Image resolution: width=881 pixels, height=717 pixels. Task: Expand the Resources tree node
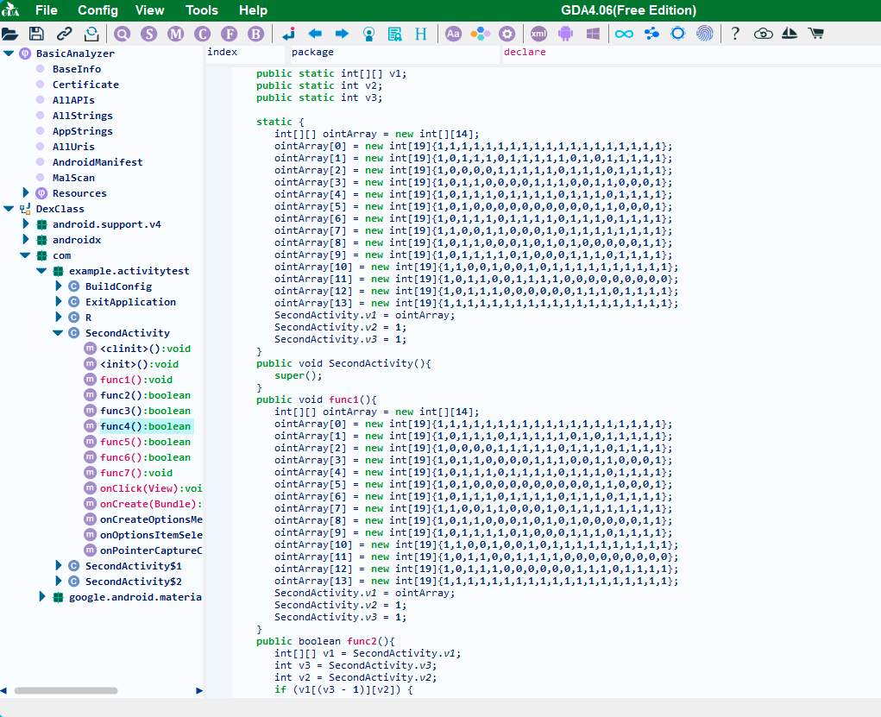click(x=26, y=193)
